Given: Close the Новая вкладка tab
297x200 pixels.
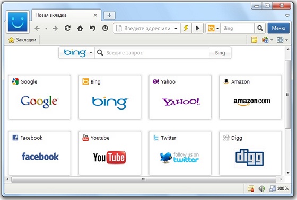Looking at the screenshot, I should pyautogui.click(x=95, y=15).
